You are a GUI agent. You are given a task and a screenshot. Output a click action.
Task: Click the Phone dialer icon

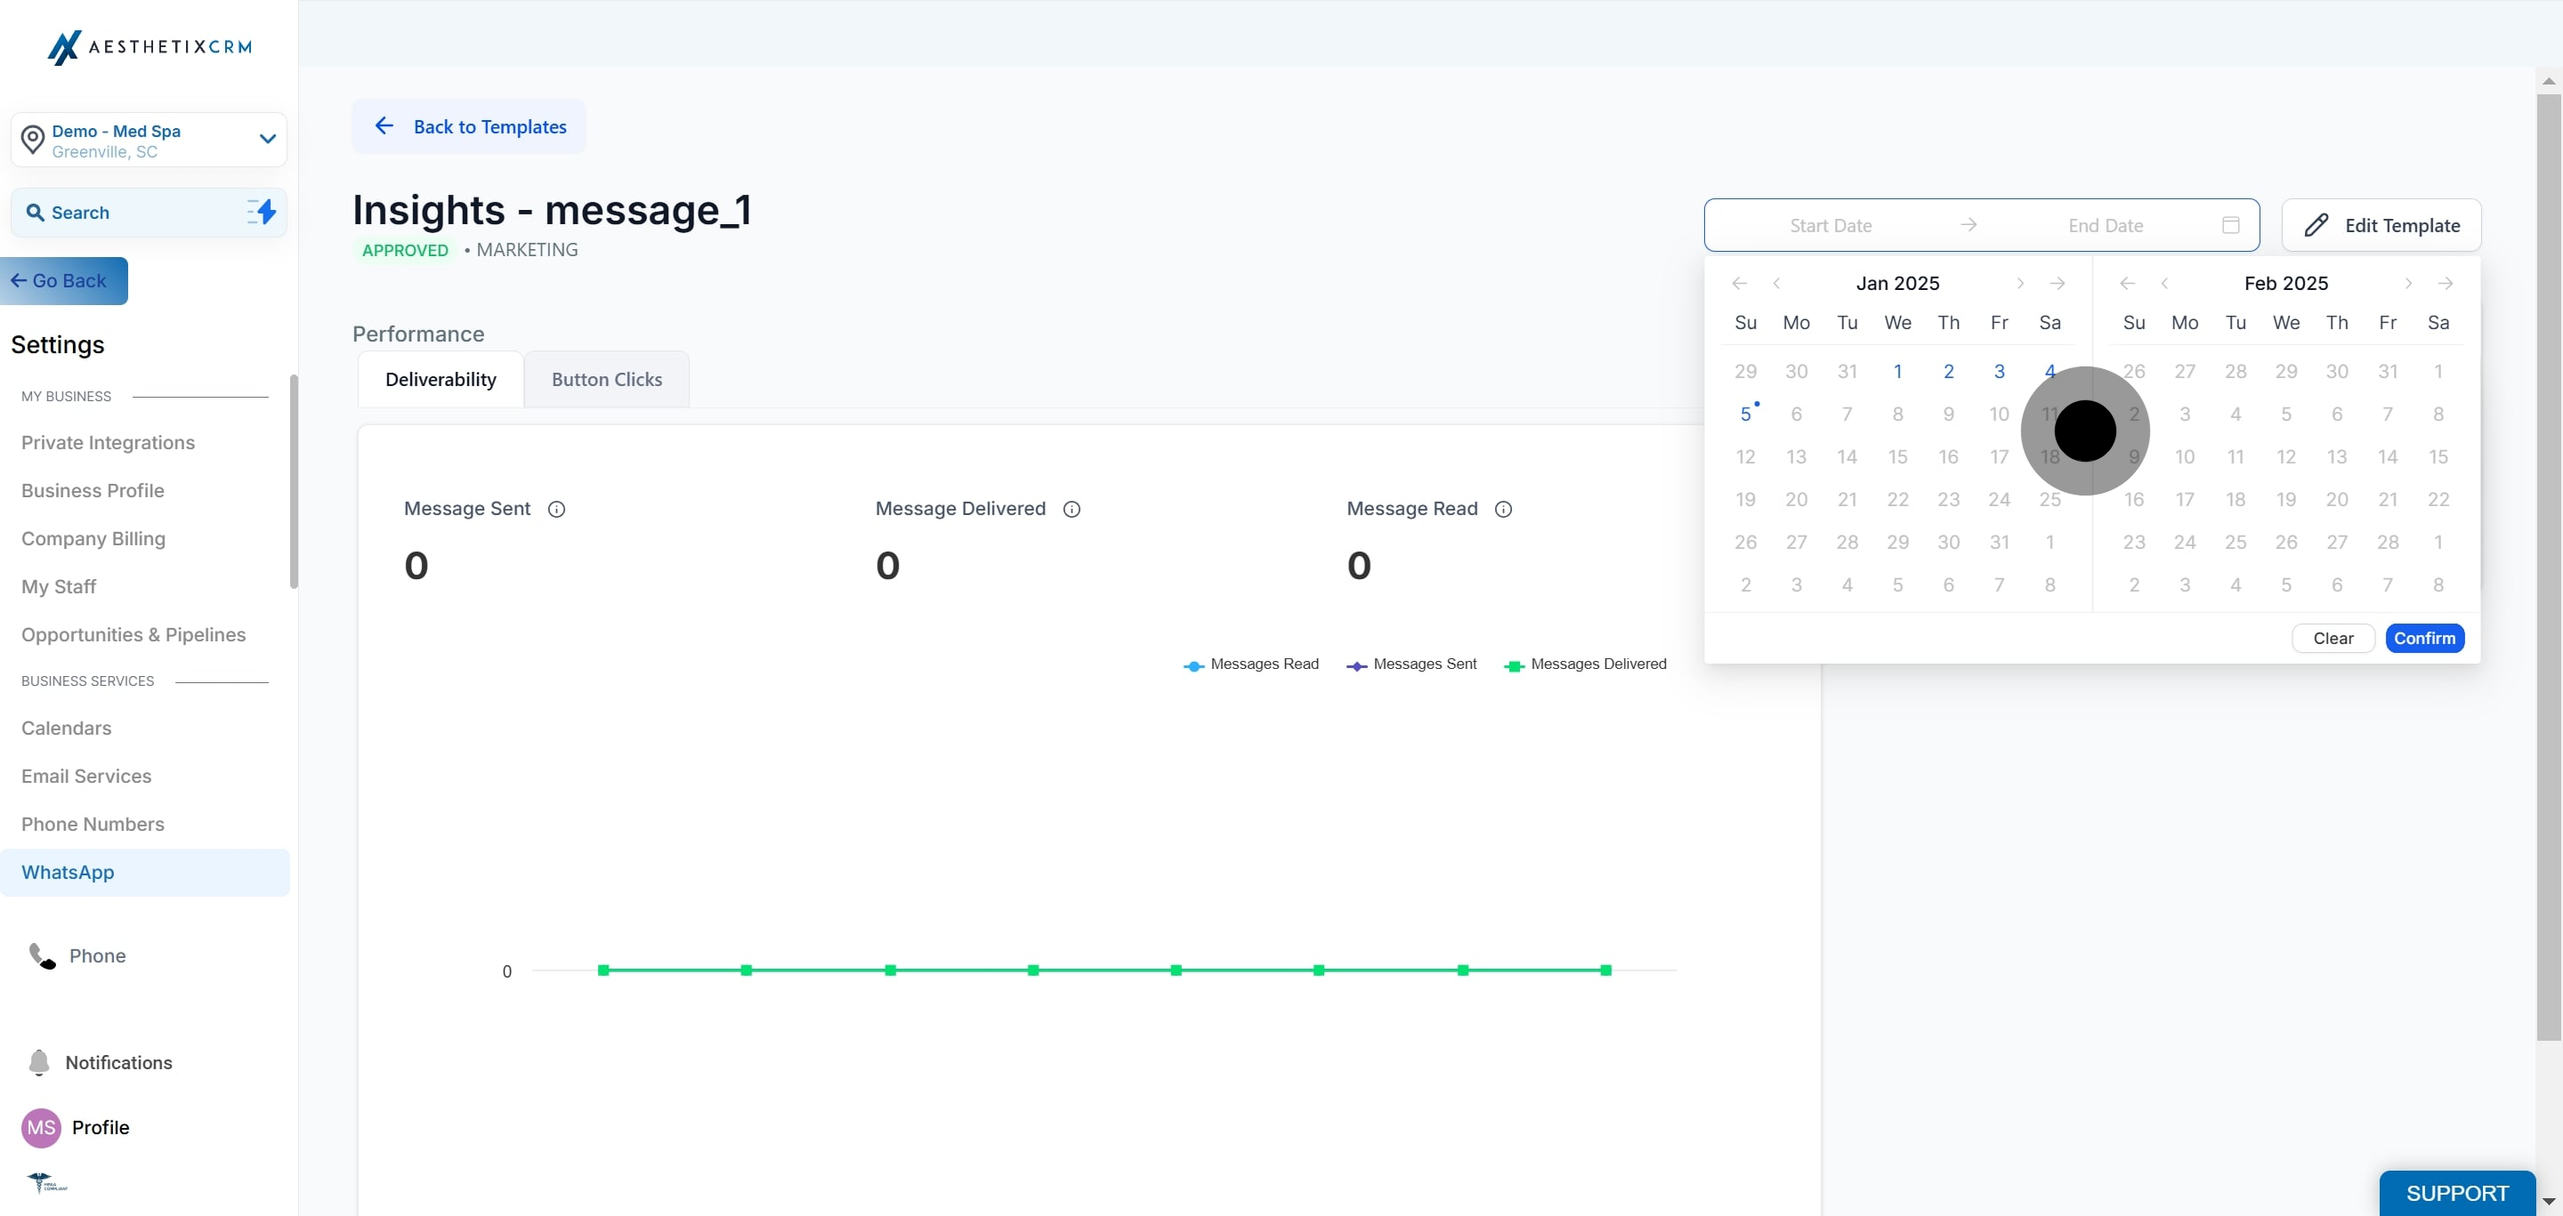(x=42, y=955)
